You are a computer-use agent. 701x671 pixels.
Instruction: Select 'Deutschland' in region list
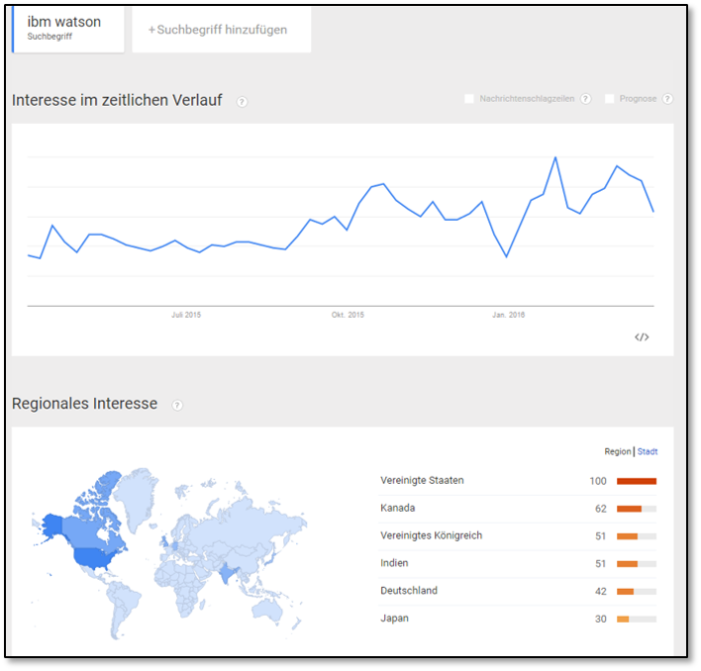click(409, 591)
